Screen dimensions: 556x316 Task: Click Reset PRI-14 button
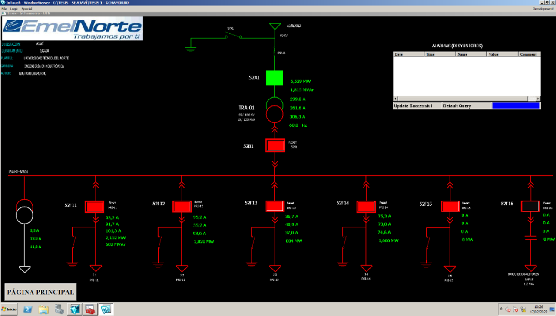click(383, 204)
